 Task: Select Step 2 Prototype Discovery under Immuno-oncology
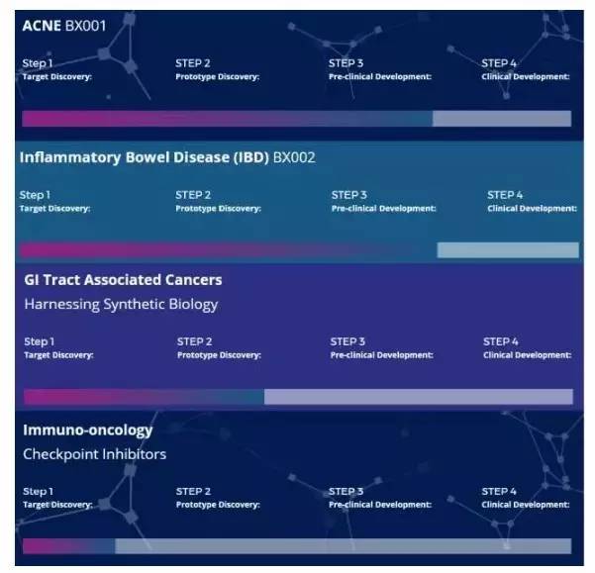219,498
